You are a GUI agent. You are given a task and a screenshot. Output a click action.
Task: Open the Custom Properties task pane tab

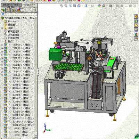coord(136,39)
